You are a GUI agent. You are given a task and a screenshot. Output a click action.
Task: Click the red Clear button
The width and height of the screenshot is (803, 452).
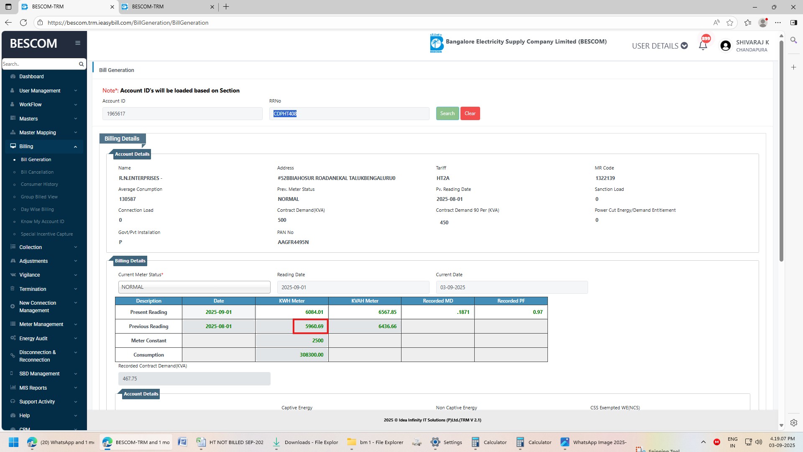[470, 113]
